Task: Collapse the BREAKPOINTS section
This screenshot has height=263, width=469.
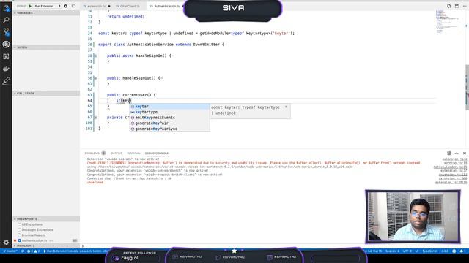Action: click(x=46, y=218)
